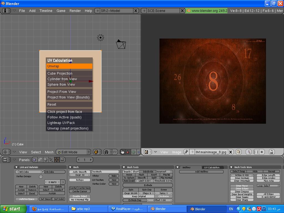The image size is (284, 213).
Task: Adjust the Offset: 1.00 field
Action: click(x=159, y=200)
